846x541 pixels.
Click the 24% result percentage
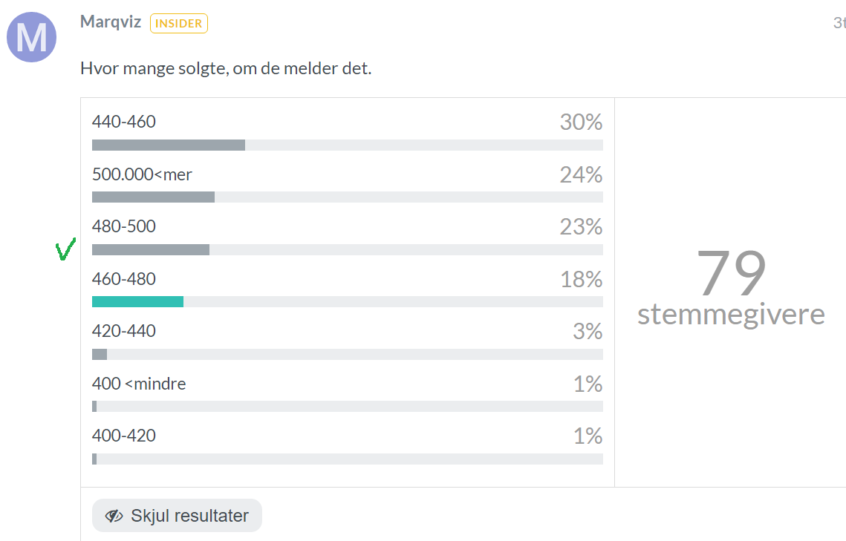(x=581, y=174)
